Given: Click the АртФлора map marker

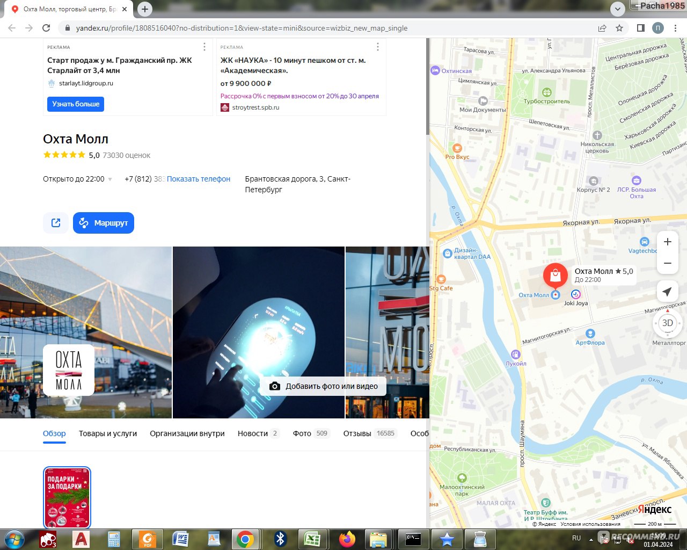Looking at the screenshot, I should 590,334.
